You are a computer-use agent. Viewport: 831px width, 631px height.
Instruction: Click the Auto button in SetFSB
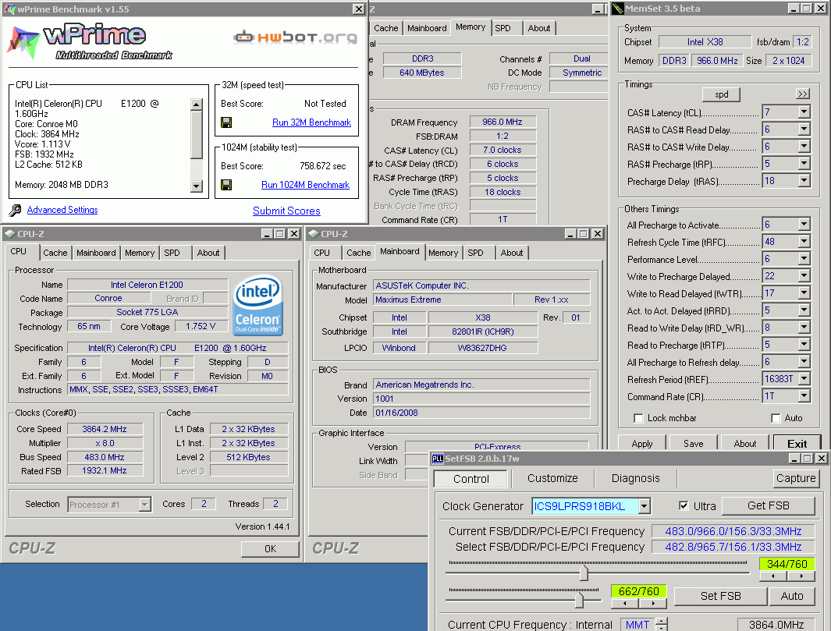click(x=792, y=596)
